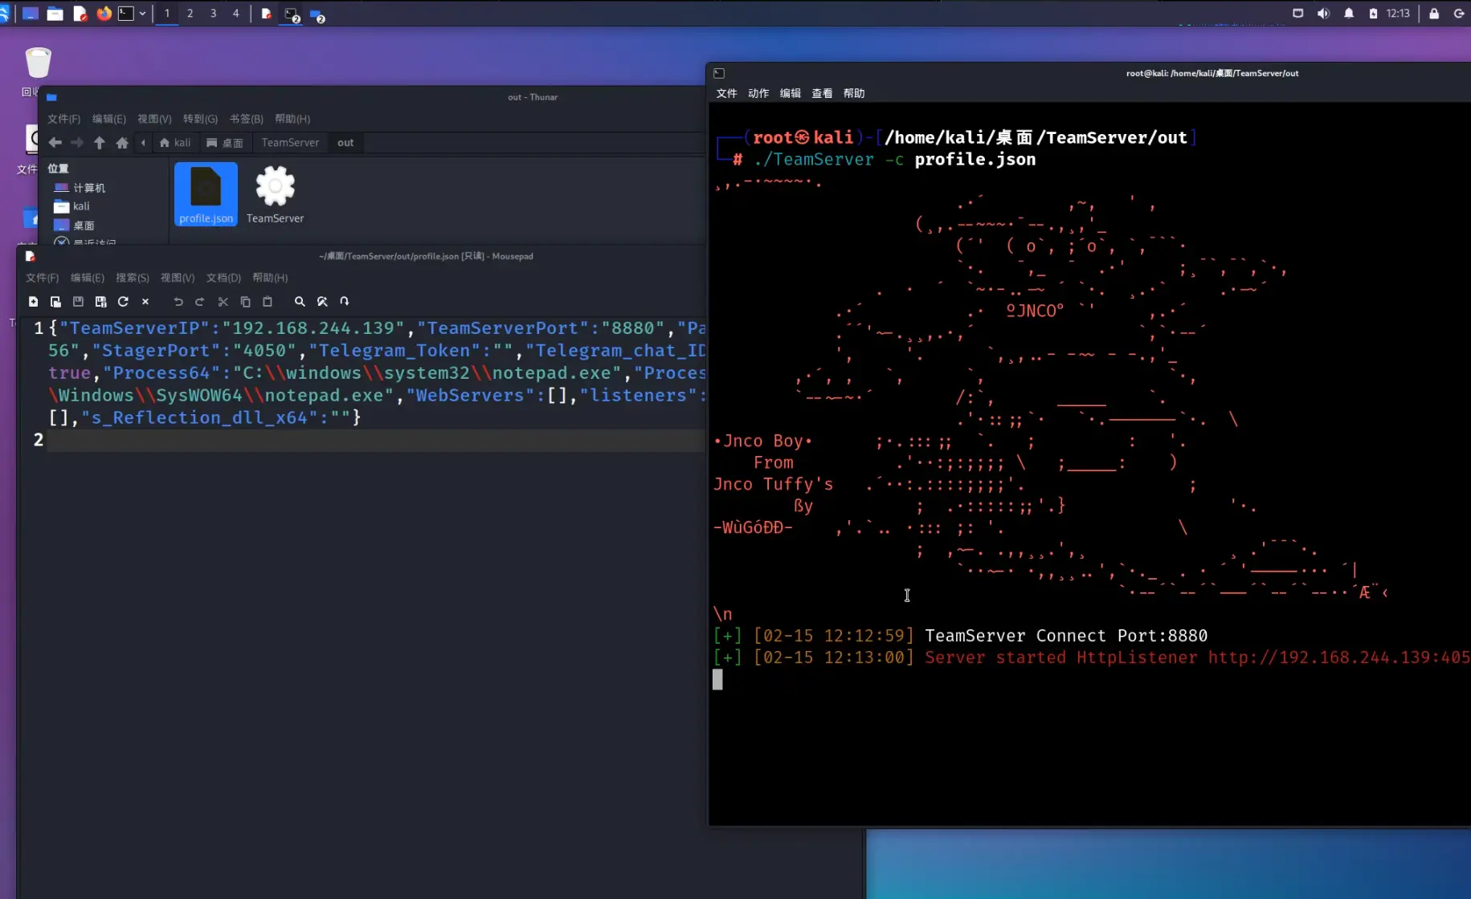Click the log out panel icon
This screenshot has height=899, width=1471.
pos(1459,14)
